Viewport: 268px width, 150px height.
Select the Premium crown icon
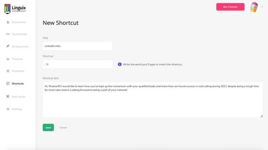[8, 59]
